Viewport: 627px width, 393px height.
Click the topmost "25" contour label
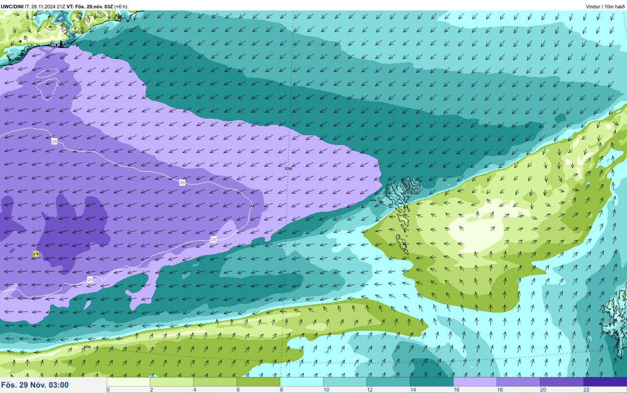(x=54, y=141)
